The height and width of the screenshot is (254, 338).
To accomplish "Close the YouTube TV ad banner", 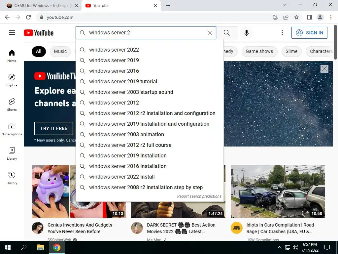I will click(324, 69).
